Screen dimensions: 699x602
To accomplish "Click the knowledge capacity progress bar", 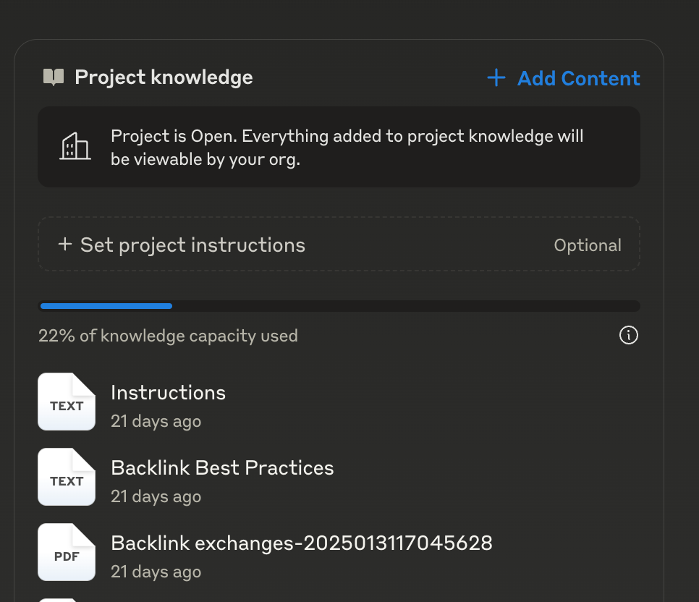I will [339, 305].
